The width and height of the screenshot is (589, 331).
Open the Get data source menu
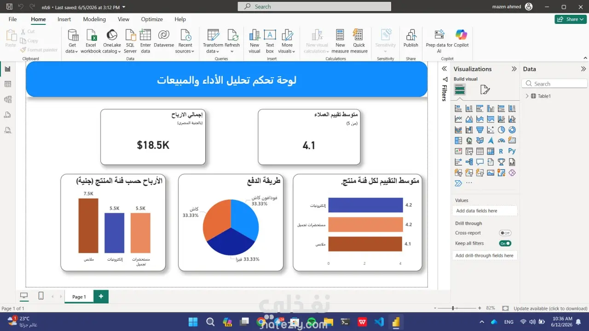[73, 41]
